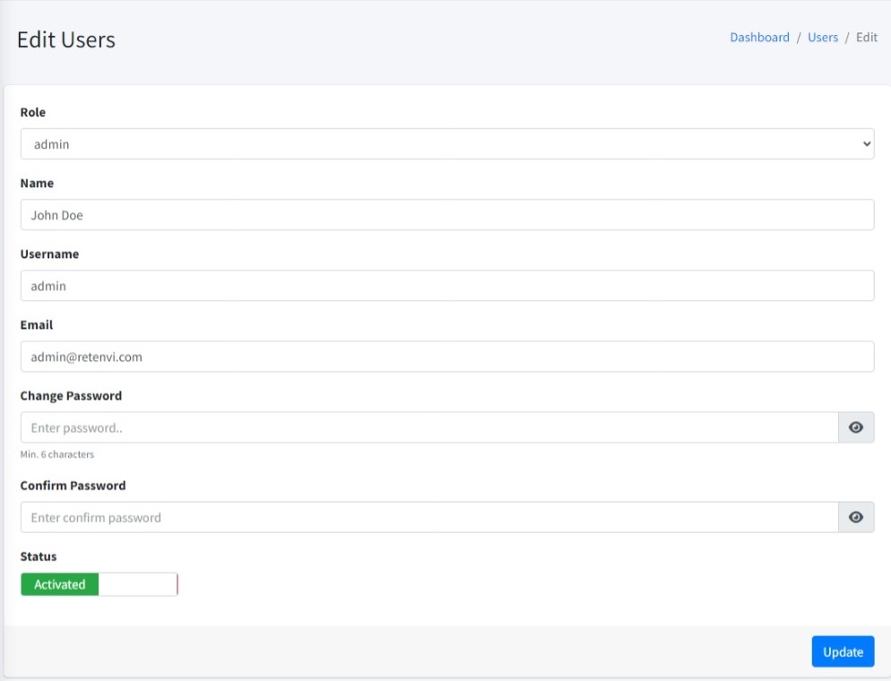This screenshot has height=681, width=891.
Task: Reveal the Confirm Password entry with eye icon
Action: 855,517
